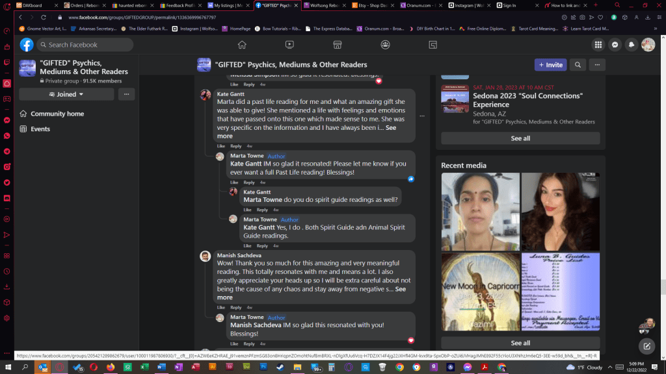
Task: Open Facebook Home feed icon
Action: point(242,45)
